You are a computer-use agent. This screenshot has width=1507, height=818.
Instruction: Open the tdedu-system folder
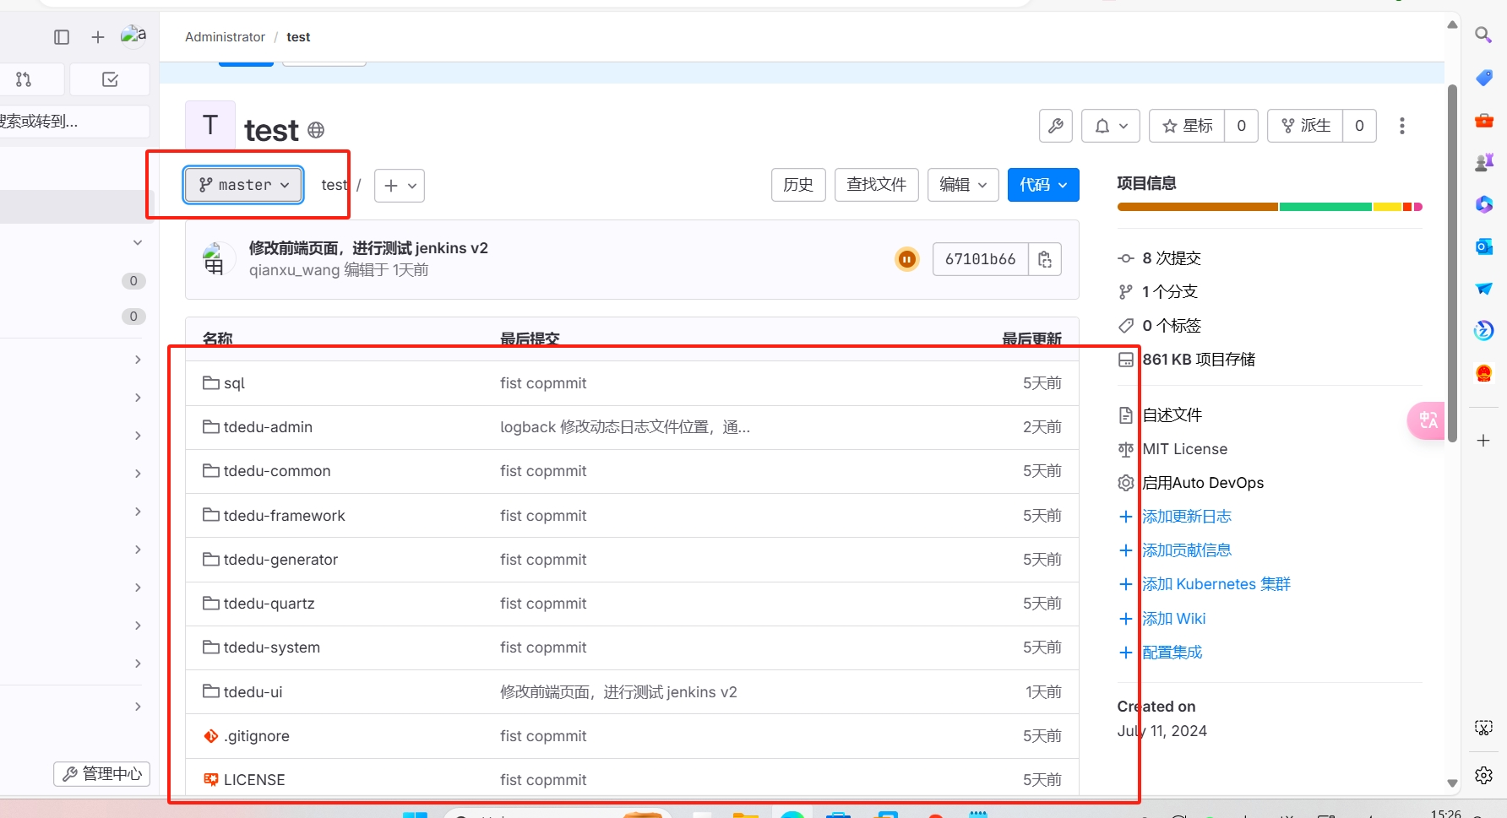tap(271, 647)
